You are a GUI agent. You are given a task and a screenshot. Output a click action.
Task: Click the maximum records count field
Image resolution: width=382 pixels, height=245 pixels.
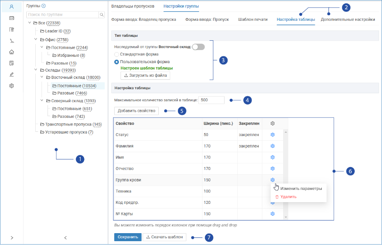click(211, 100)
